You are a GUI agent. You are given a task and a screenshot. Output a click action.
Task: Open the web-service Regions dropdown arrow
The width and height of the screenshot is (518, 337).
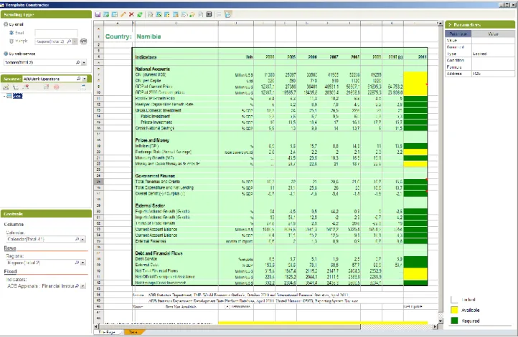point(84,62)
